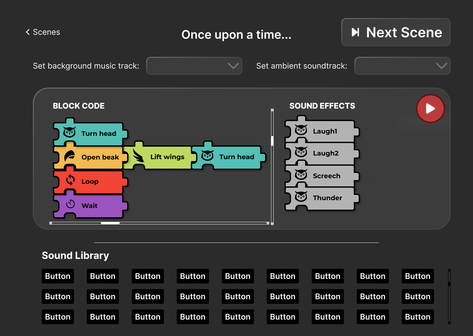Go back to Scenes
Image resolution: width=473 pixels, height=336 pixels.
tap(43, 32)
